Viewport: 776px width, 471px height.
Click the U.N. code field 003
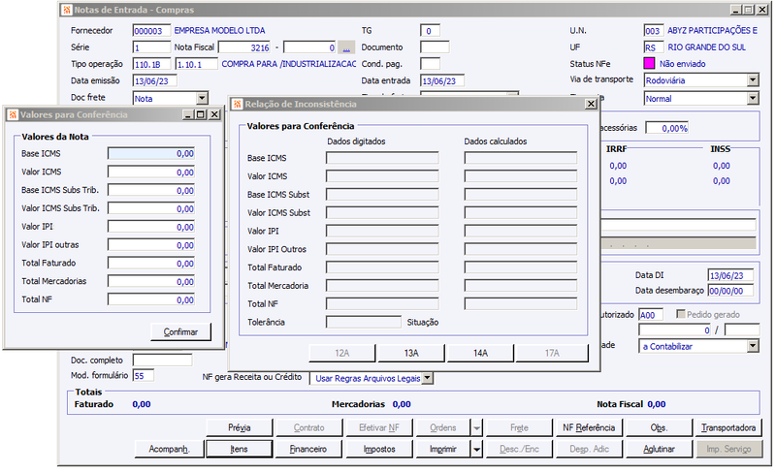tap(653, 31)
